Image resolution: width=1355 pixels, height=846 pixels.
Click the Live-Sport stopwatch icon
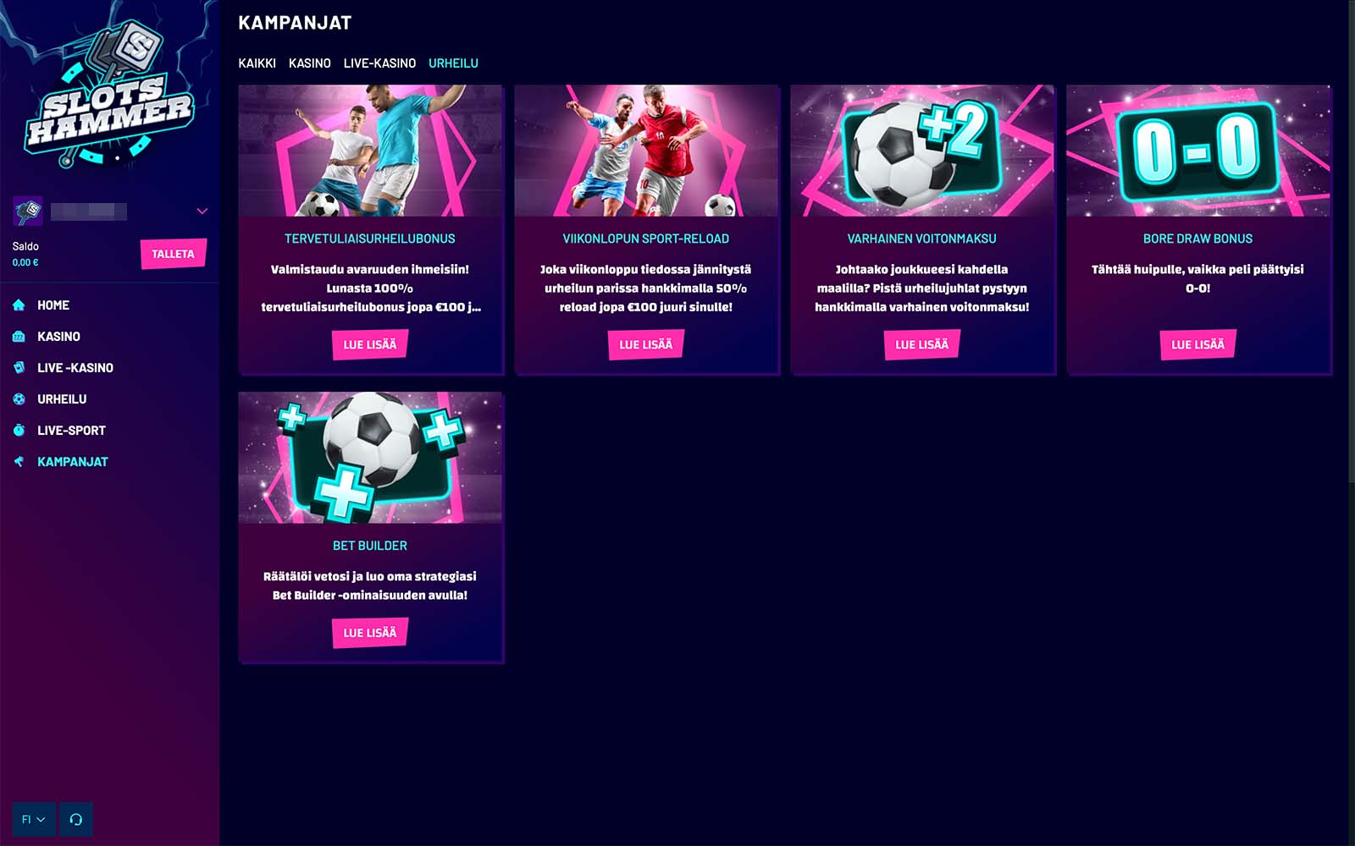point(19,431)
